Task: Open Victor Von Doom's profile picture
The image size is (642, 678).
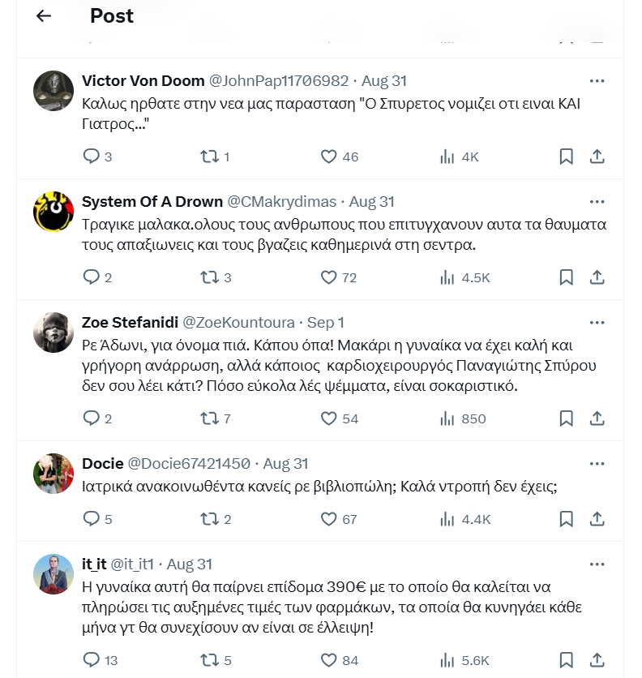Action: coord(53,90)
